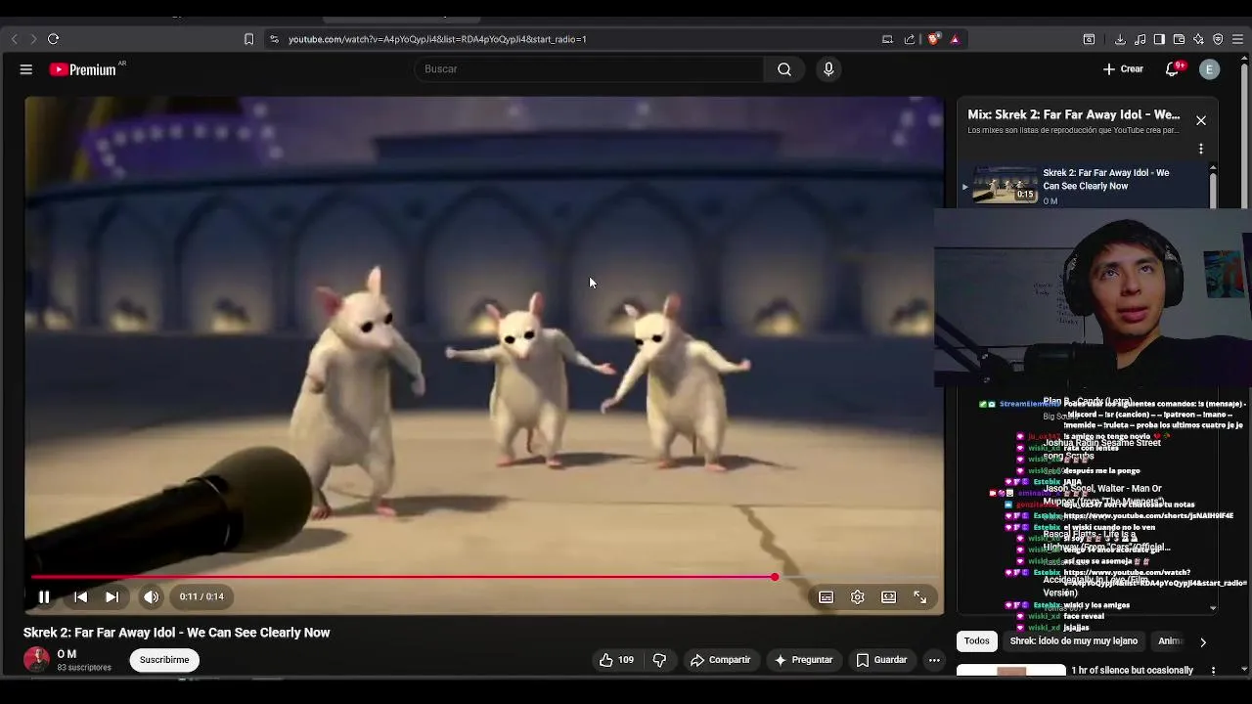Open Mix playlist options menu

[x=1201, y=150]
